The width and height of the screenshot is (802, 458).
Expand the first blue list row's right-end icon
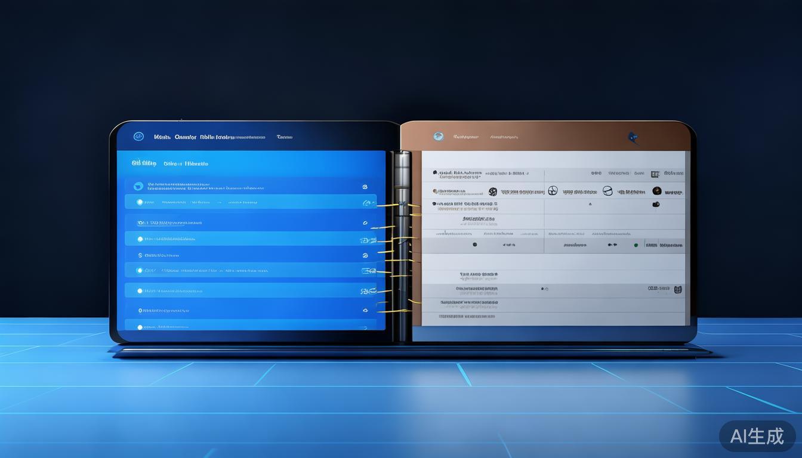coord(365,187)
